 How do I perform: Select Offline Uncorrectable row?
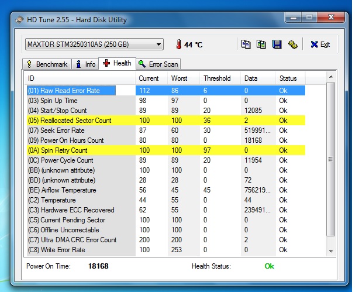coord(166,230)
